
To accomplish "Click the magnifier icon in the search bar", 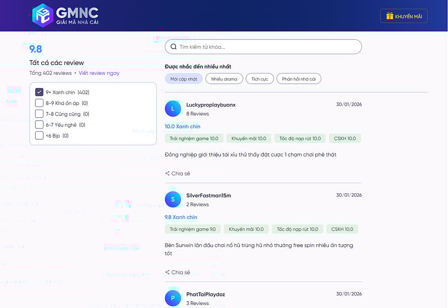I will (173, 47).
